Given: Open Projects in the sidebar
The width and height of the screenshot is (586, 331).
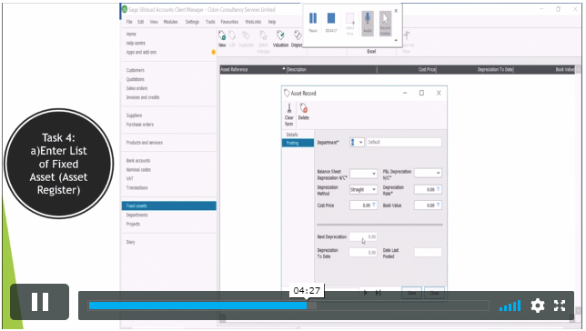Looking at the screenshot, I should [133, 224].
